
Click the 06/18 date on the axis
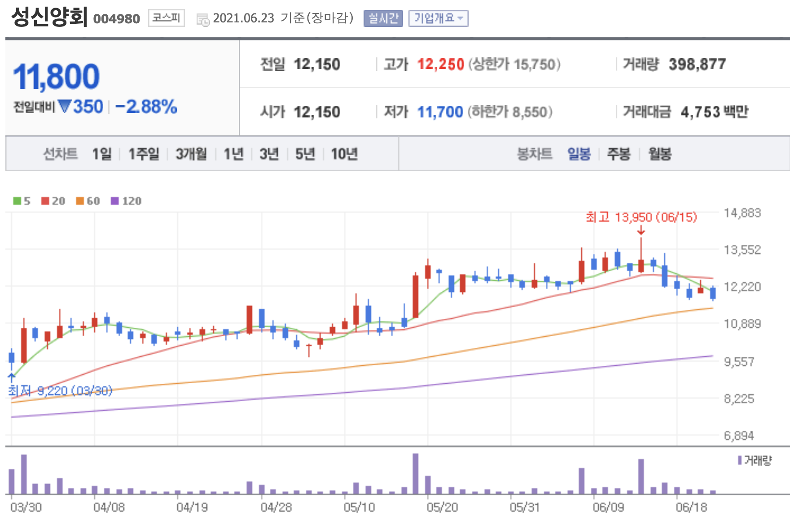coord(691,507)
